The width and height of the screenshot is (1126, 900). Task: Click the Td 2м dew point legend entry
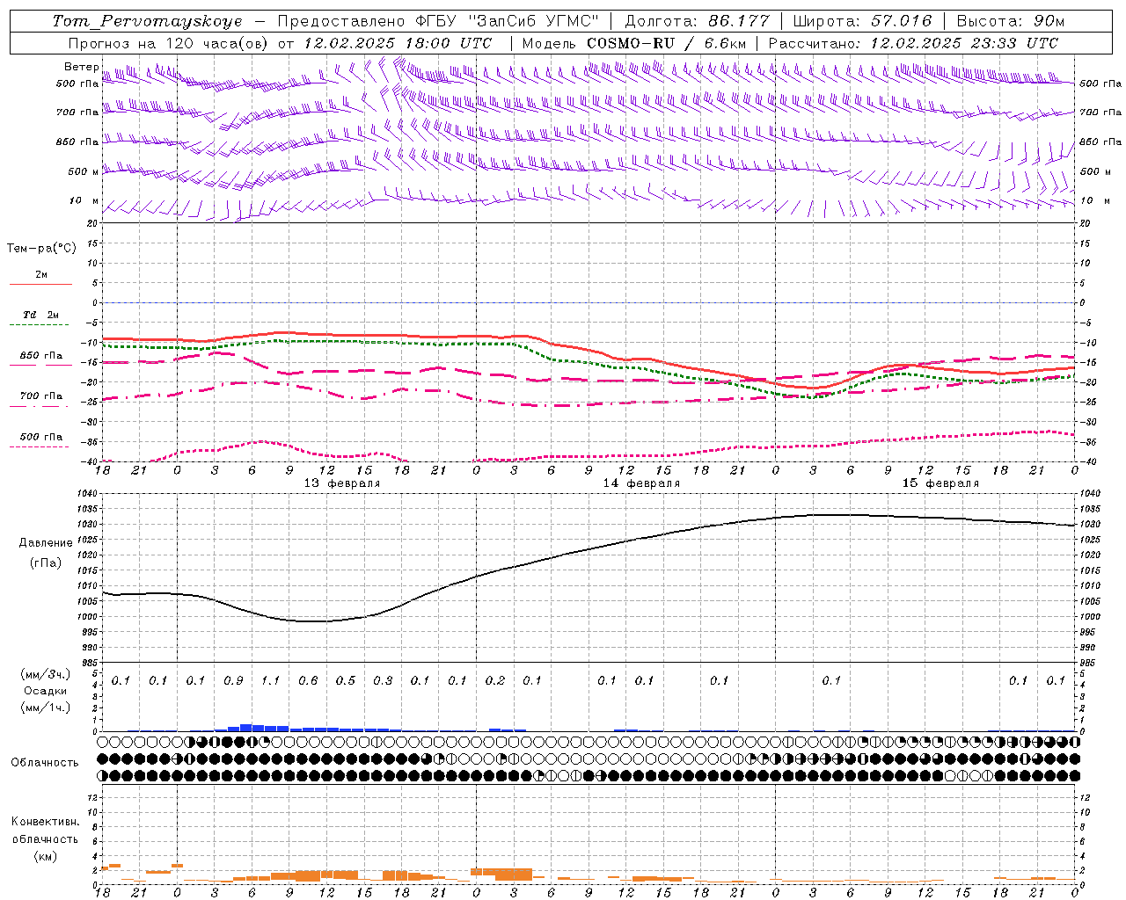(40, 319)
